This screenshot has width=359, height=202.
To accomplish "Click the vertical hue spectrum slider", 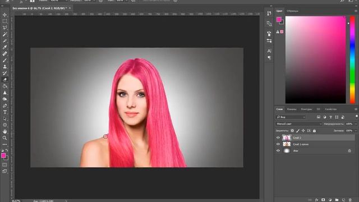I will tap(352, 59).
